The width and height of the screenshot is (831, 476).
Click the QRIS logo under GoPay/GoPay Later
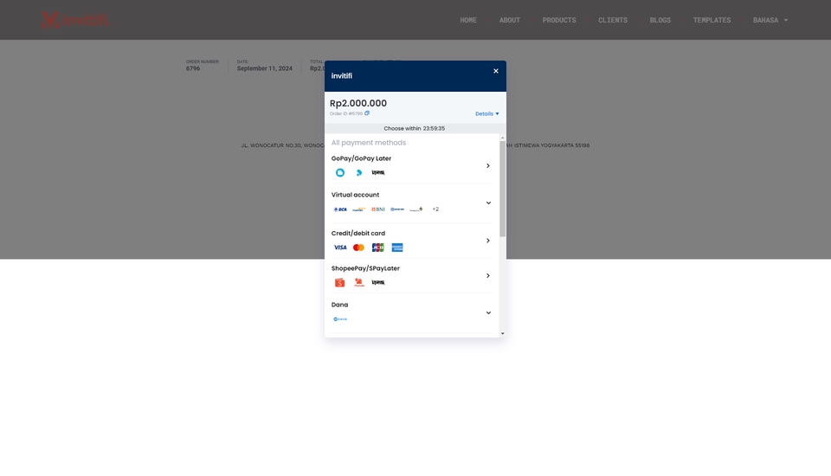click(378, 173)
